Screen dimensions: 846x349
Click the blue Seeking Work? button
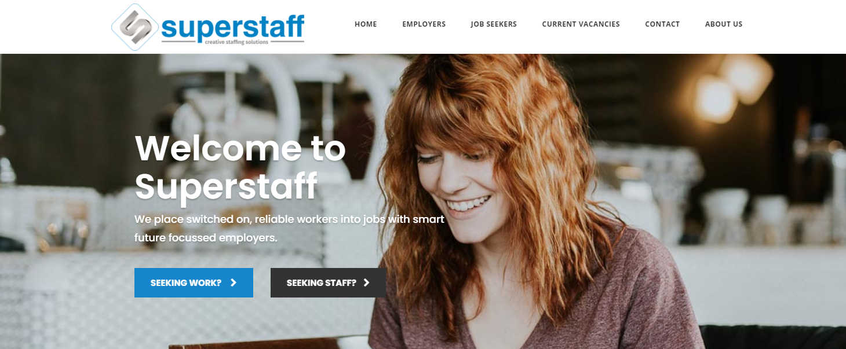194,282
